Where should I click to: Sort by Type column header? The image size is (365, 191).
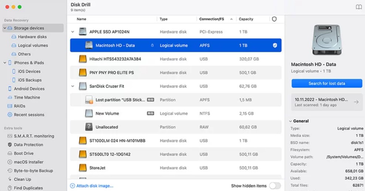pyautogui.click(x=163, y=19)
